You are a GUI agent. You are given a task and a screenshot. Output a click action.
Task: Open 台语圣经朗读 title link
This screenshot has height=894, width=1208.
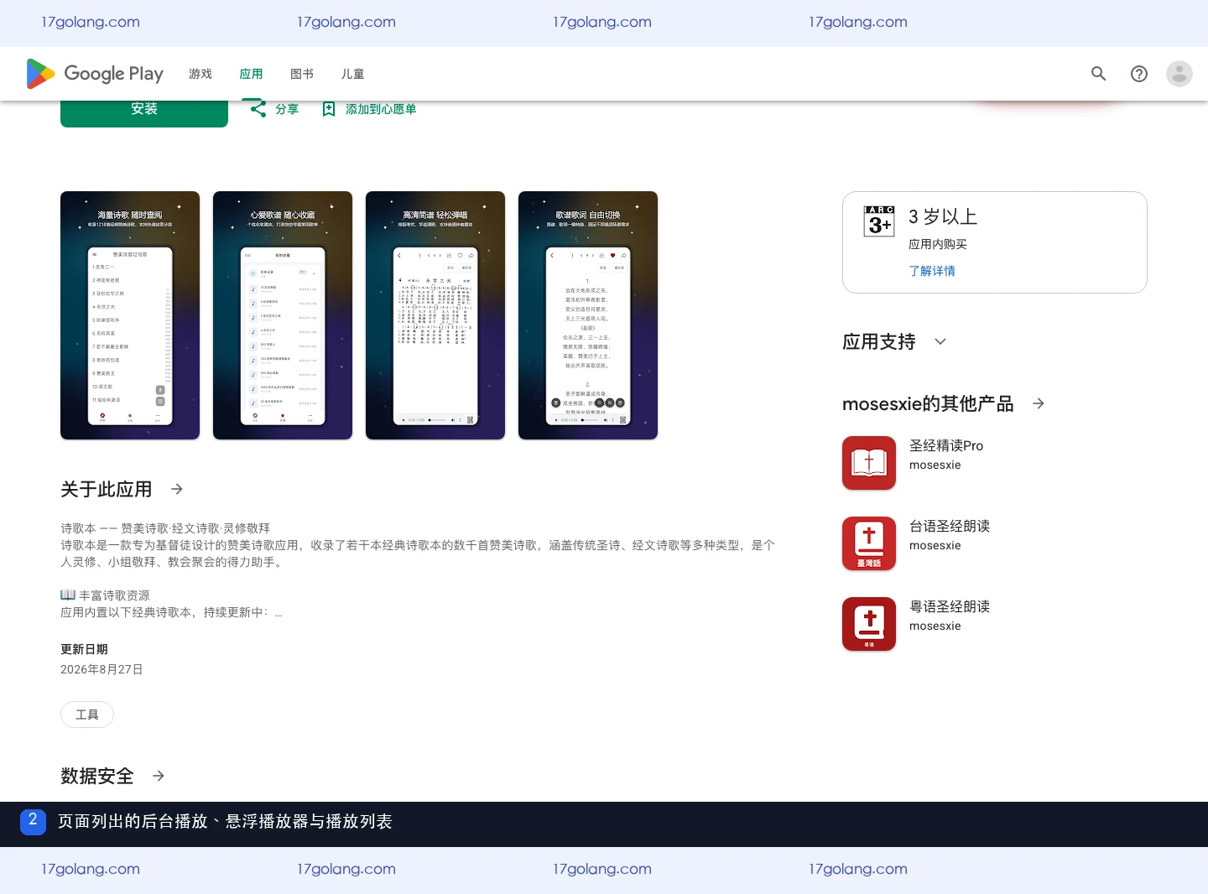(950, 526)
